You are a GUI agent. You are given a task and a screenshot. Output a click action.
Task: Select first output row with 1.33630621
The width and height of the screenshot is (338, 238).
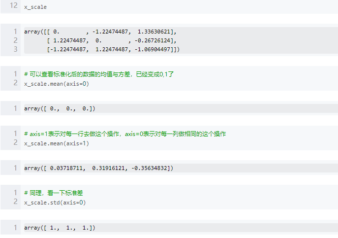click(100, 32)
